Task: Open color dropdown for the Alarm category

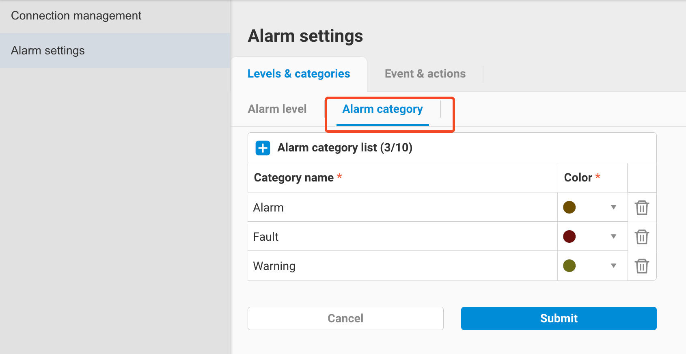Action: coord(613,207)
